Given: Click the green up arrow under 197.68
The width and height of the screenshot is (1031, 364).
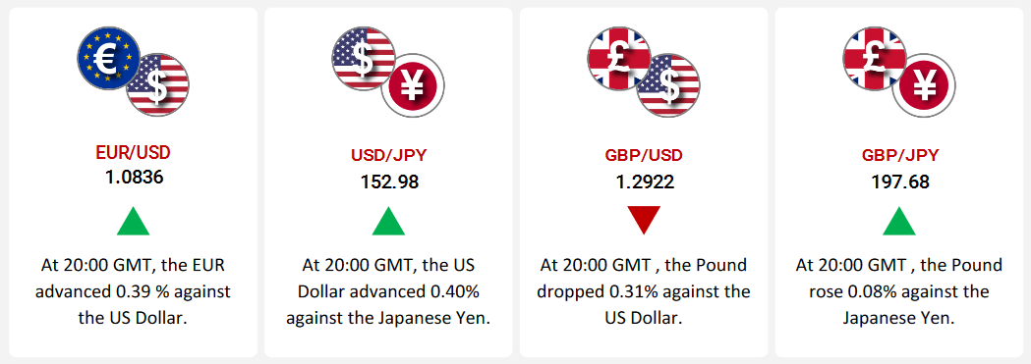Looking at the screenshot, I should pyautogui.click(x=899, y=221).
